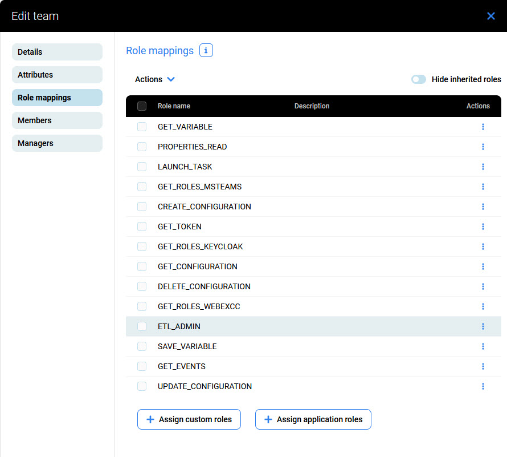This screenshot has width=507, height=457.
Task: Click the CREATE_CONFIGURATION role name
Action: [204, 207]
